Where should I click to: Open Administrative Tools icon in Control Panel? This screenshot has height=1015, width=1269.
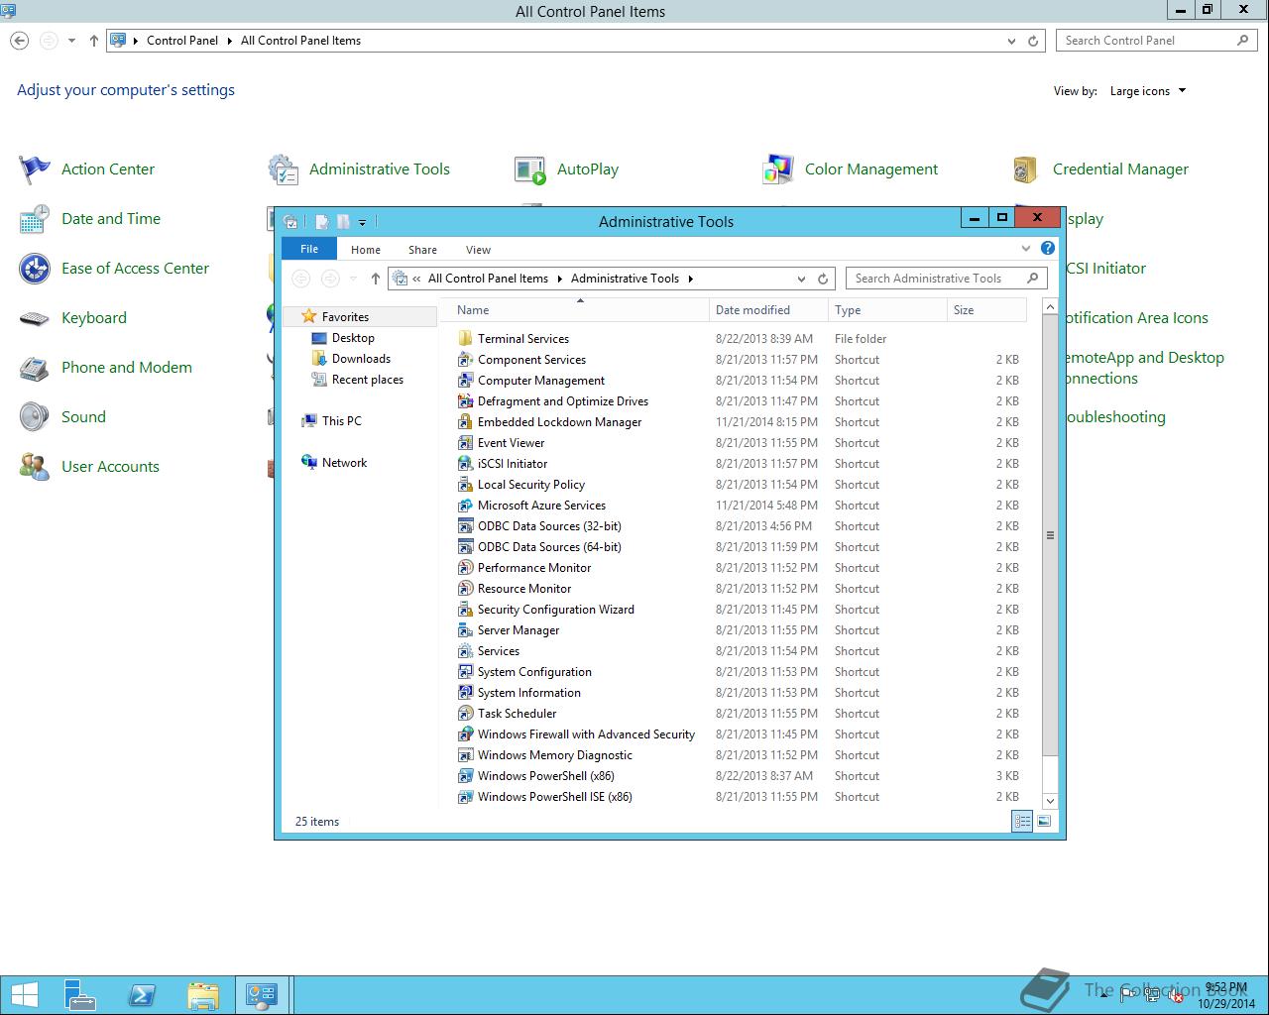[284, 169]
